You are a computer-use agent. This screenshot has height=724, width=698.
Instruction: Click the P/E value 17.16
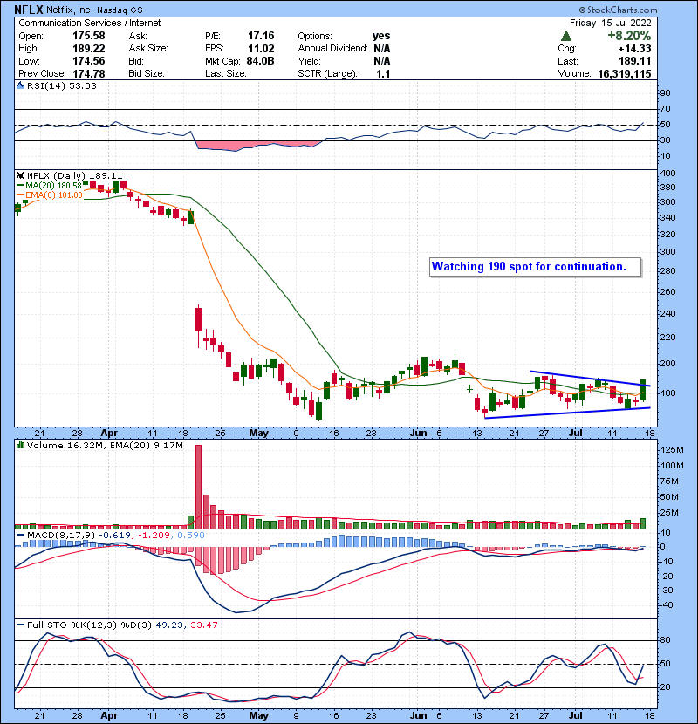261,36
